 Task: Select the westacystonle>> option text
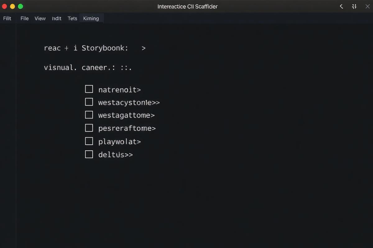pos(129,103)
